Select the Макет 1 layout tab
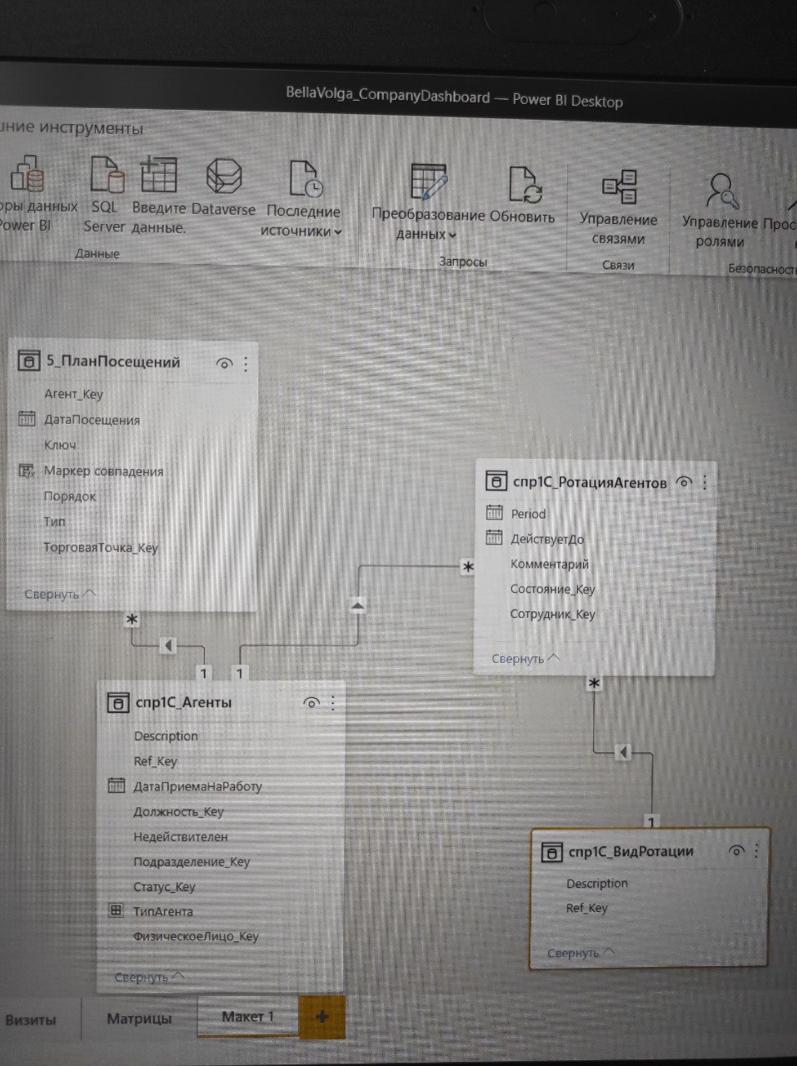 click(247, 1017)
